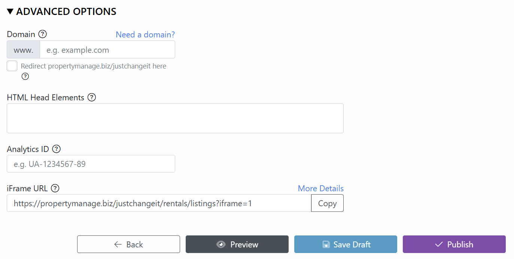Viewport: 514px width, 259px height.
Task: Click the left arrow icon on Back
Action: coord(118,244)
